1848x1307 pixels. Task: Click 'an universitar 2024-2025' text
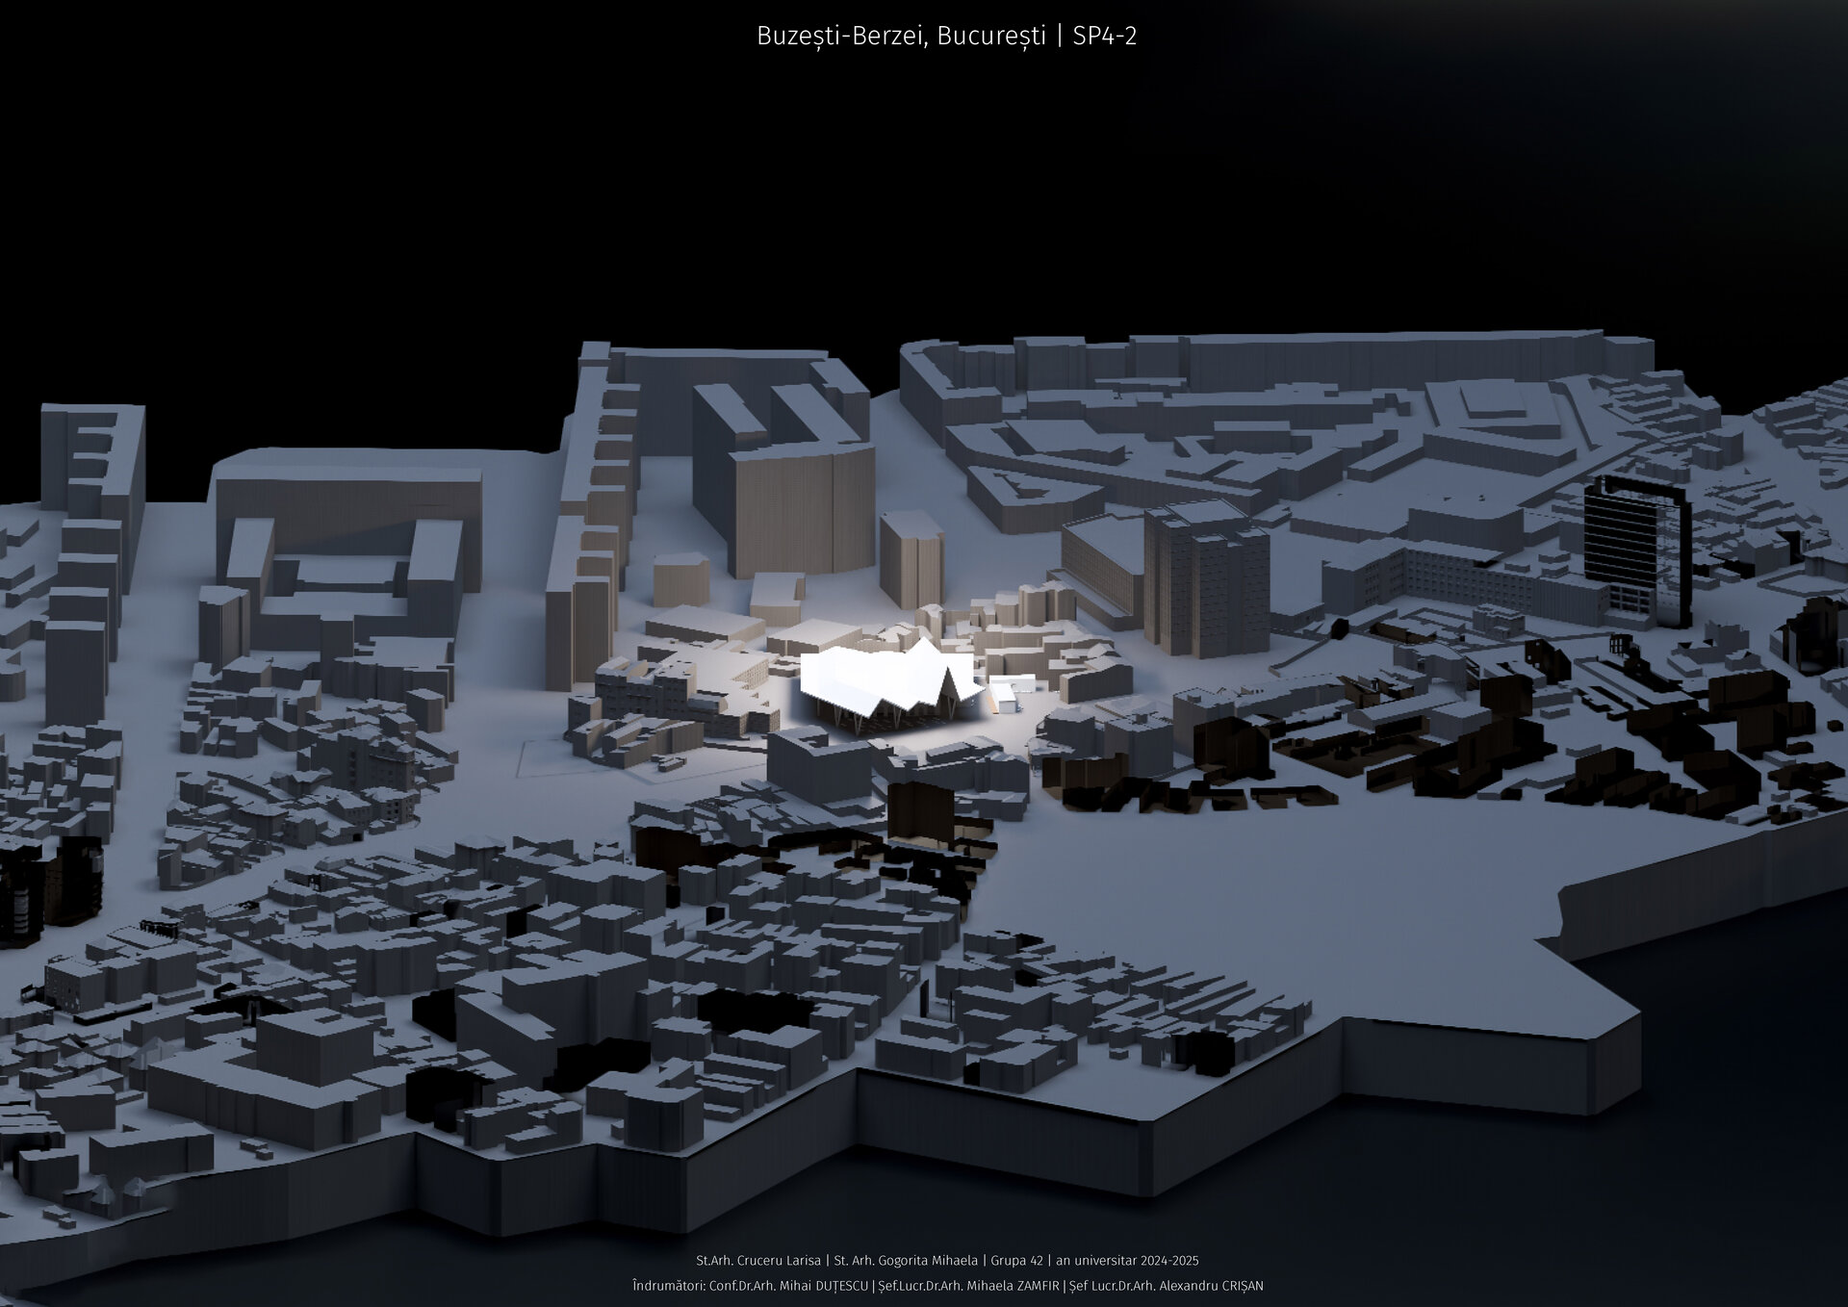point(1127,1260)
